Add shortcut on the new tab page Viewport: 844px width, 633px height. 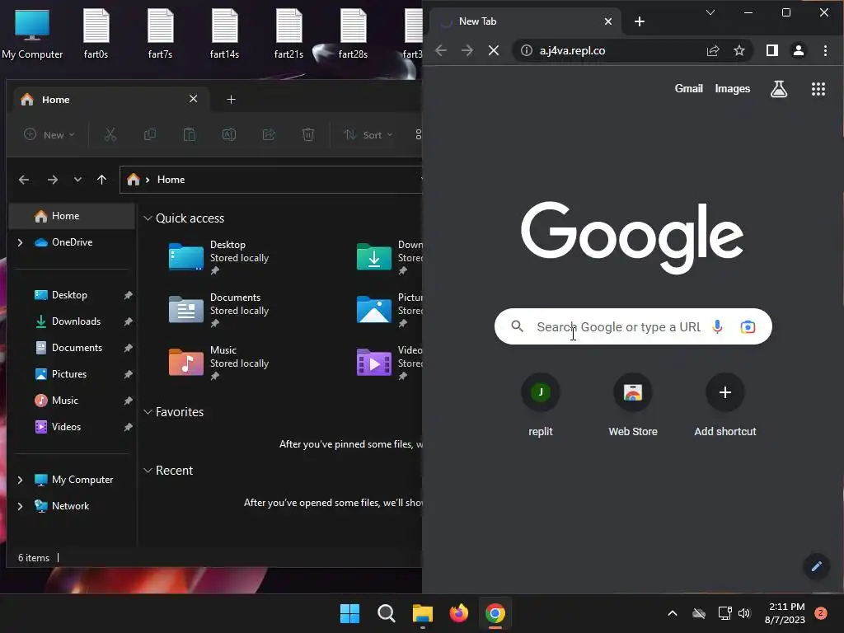(x=725, y=406)
